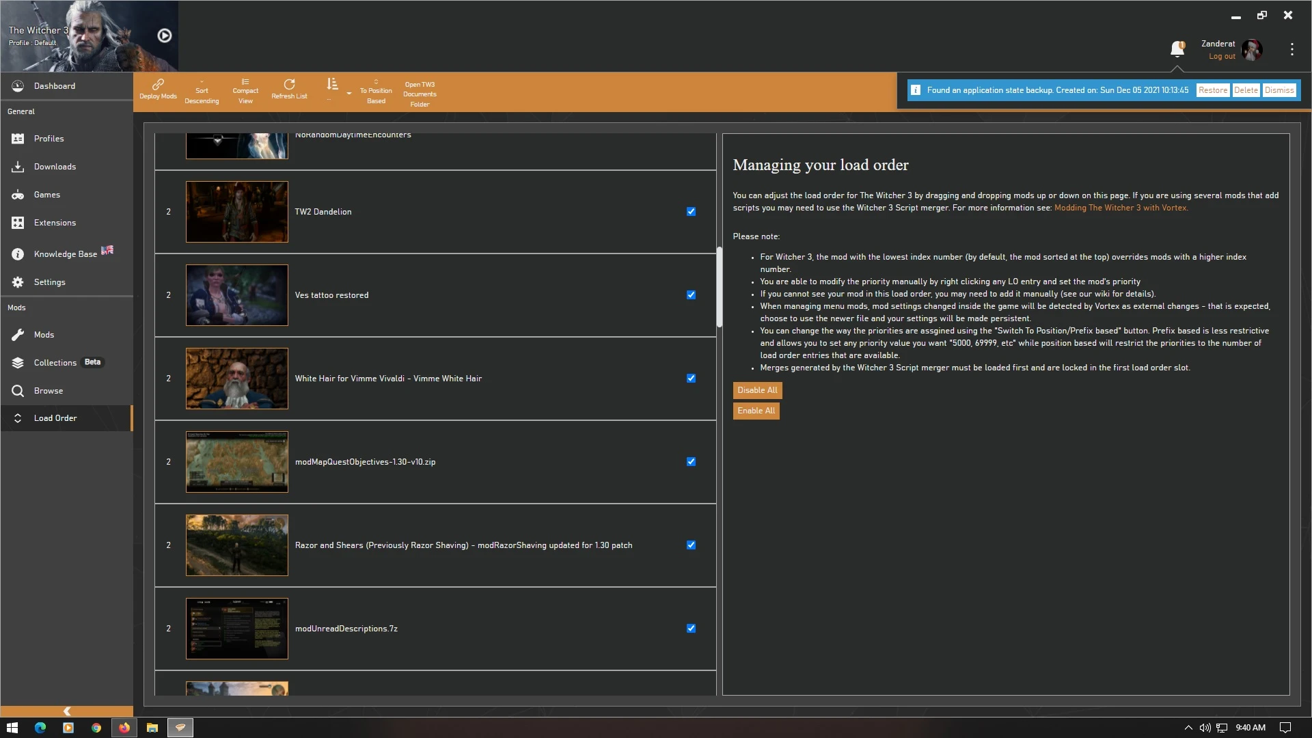Open the Downloads section
Viewport: 1312px width, 738px height.
coord(66,167)
